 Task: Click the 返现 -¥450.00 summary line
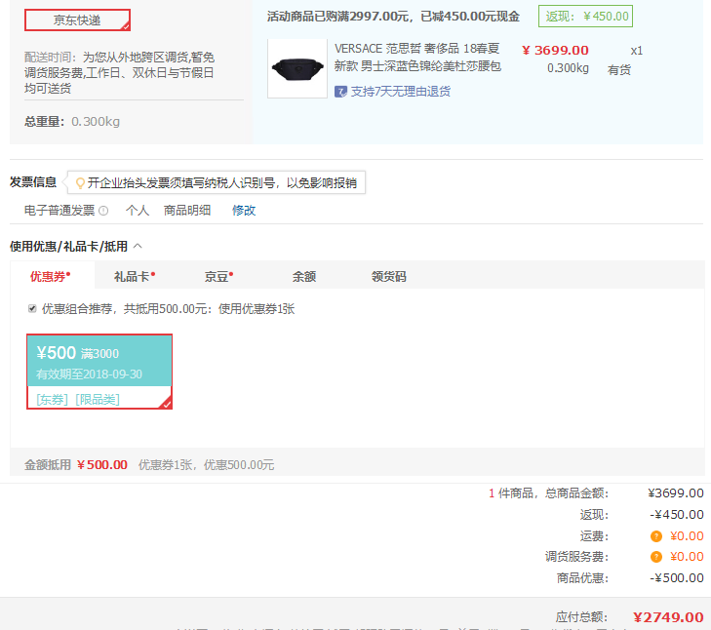click(642, 515)
